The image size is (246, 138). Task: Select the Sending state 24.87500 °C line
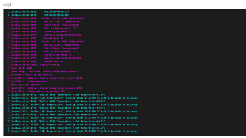click(x=72, y=124)
